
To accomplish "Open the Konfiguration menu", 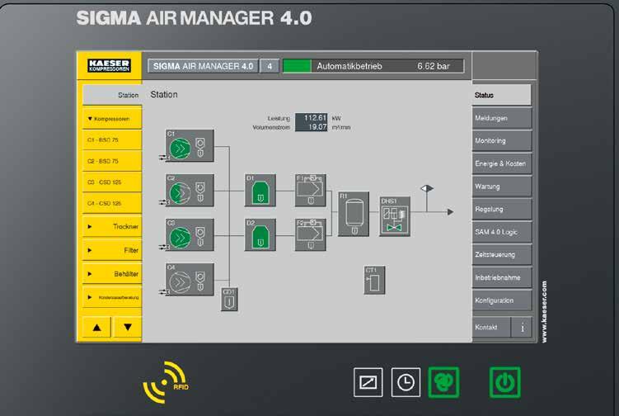I will (x=502, y=300).
